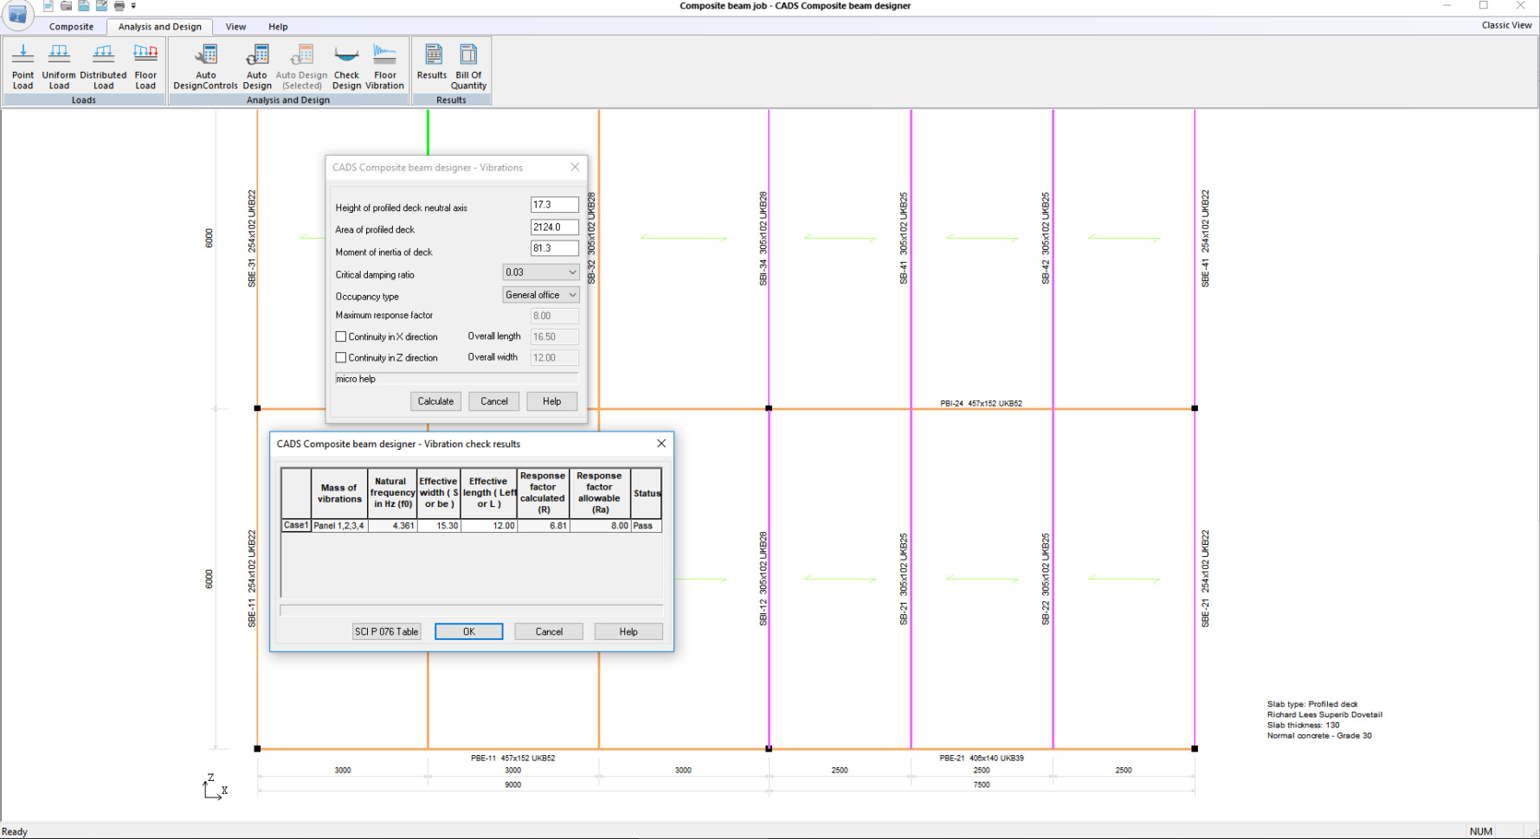The width and height of the screenshot is (1540, 839).
Task: Edit the Area of profiled deck value
Action: pyautogui.click(x=554, y=227)
